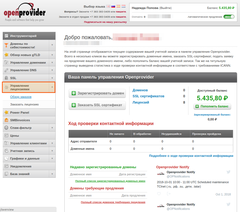Click Подписаться на нашу рассылку link
The height and width of the screenshot is (212, 240).
point(105,22)
